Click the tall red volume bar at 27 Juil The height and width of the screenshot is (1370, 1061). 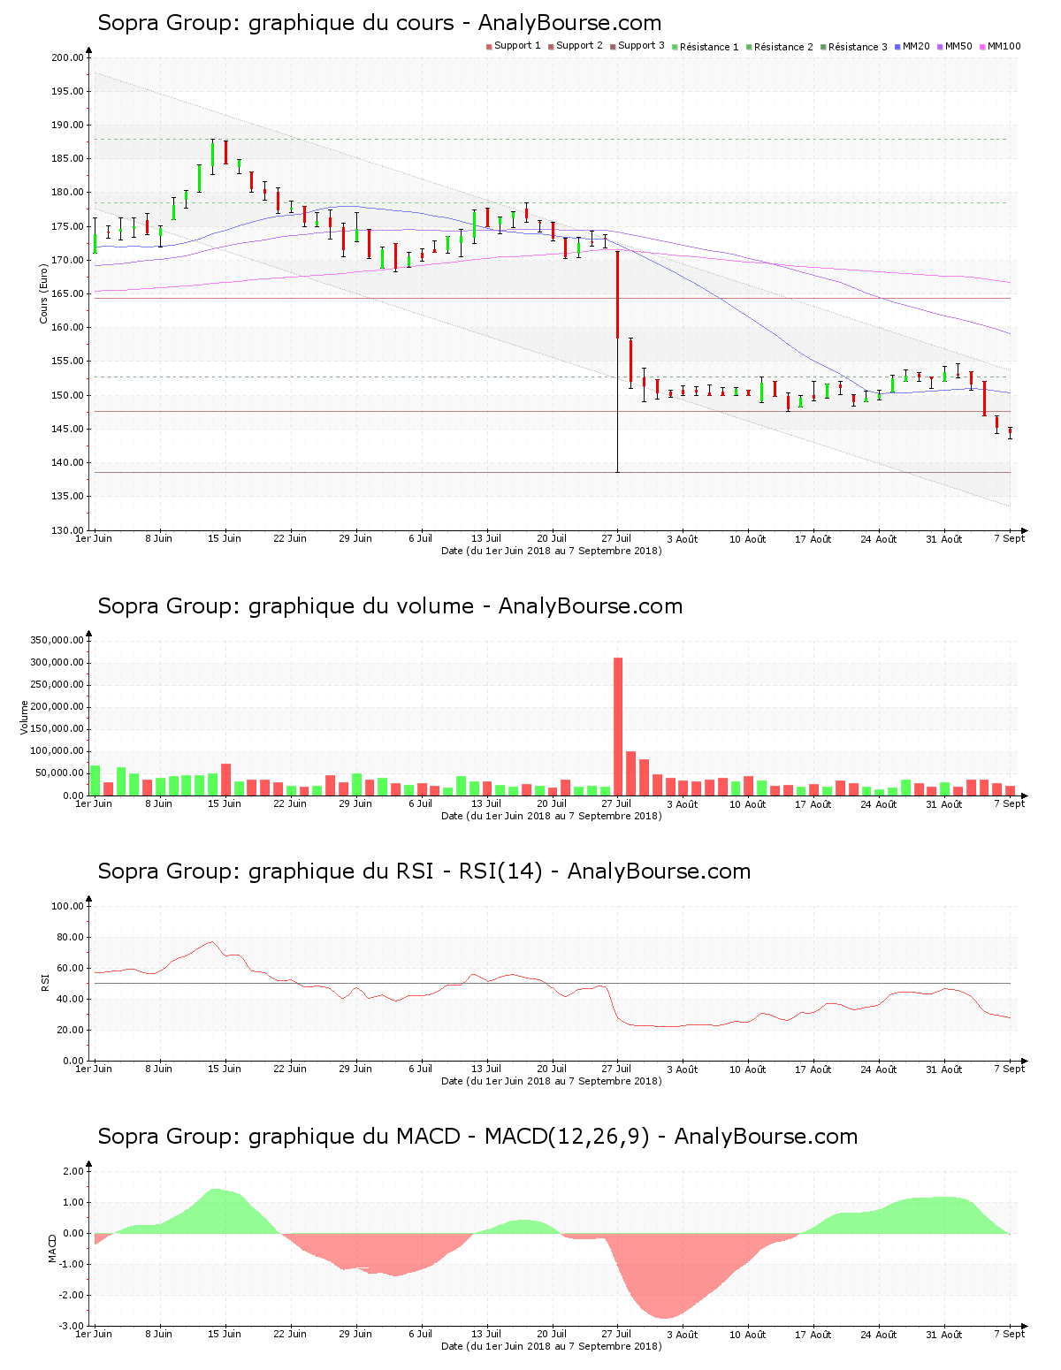coord(618,727)
